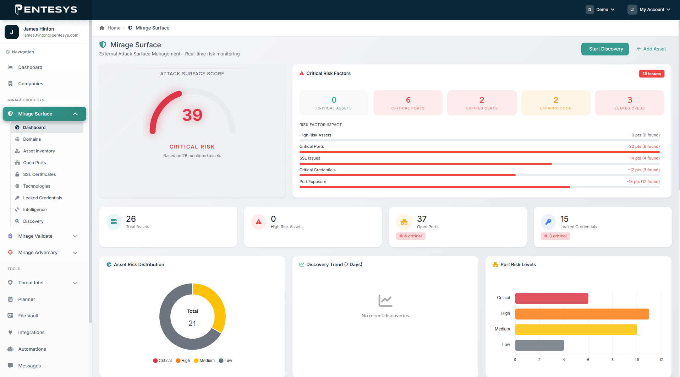Click the Automations robot icon

(x=10, y=349)
